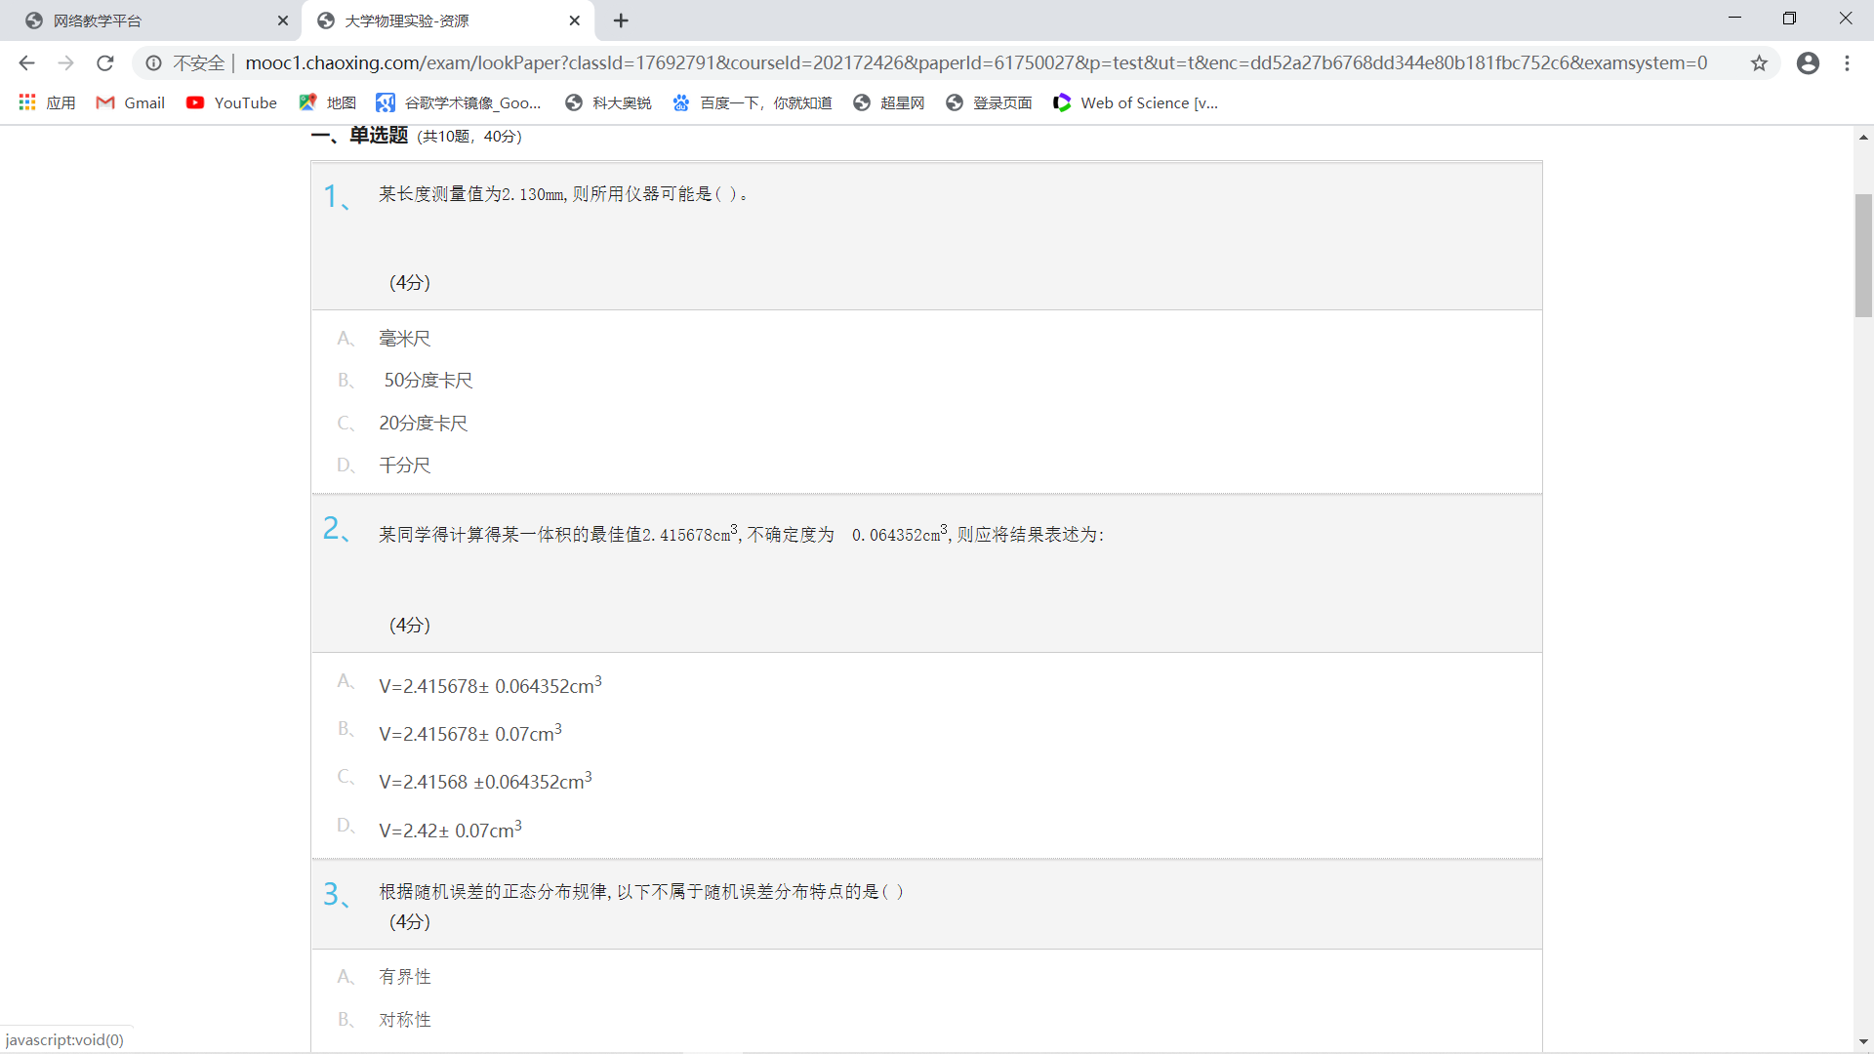Open the Chrome three-dot menu

[1847, 63]
